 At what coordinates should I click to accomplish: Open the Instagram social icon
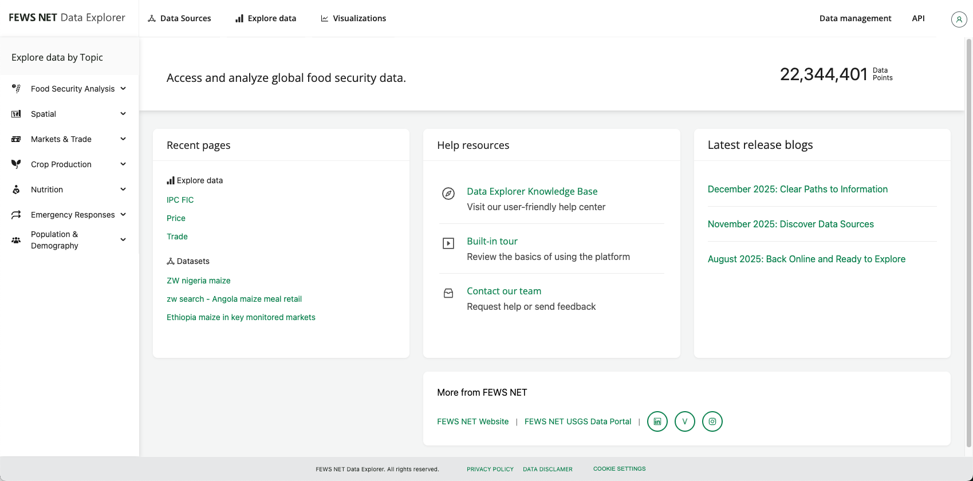[x=712, y=421]
